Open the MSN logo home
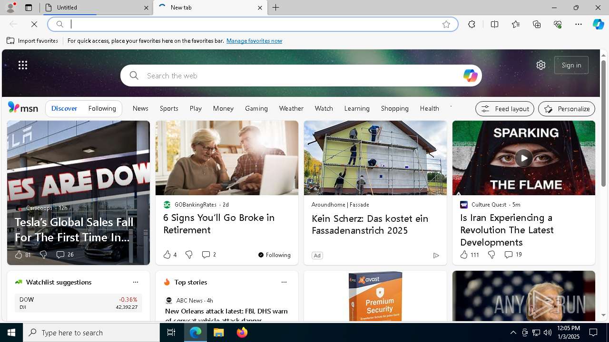Screen dimensions: 609x342 (23, 108)
